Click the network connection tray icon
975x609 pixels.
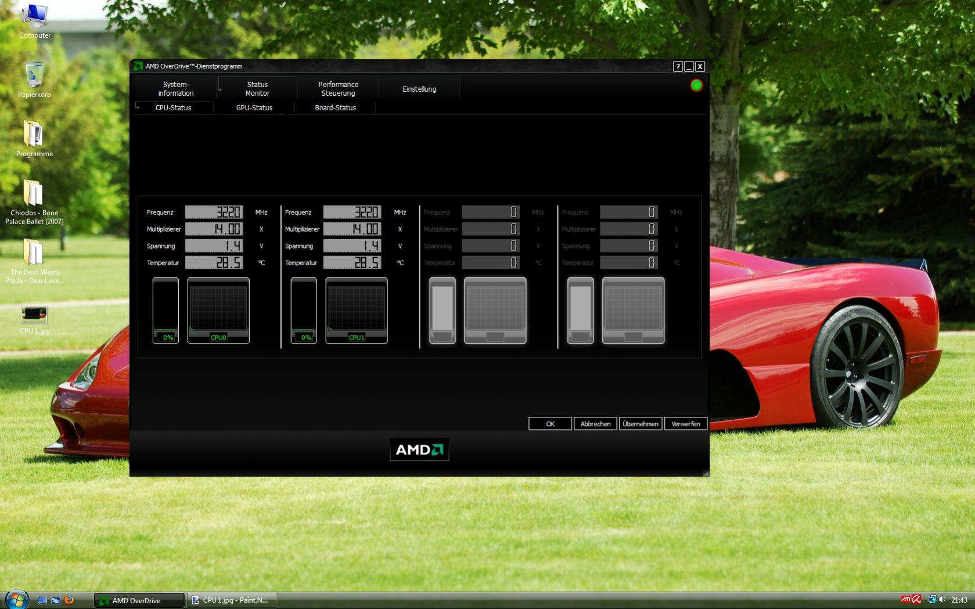coord(932,600)
